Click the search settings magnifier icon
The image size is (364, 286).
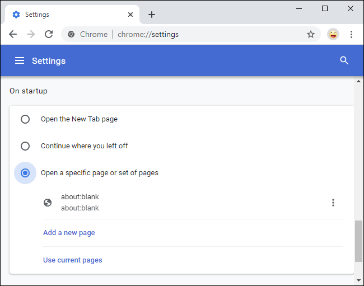pyautogui.click(x=344, y=60)
